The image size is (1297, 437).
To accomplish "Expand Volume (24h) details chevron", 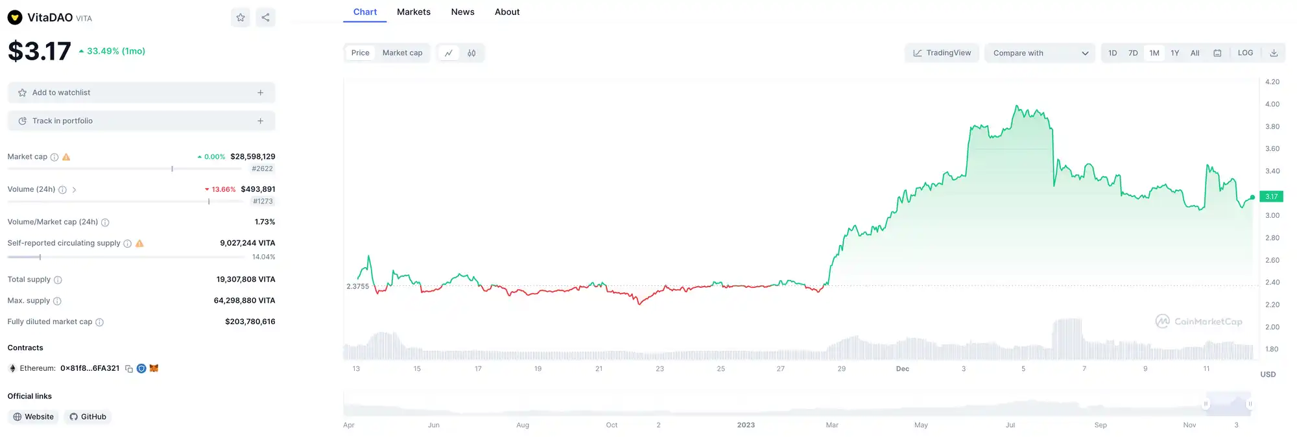I will click(74, 190).
